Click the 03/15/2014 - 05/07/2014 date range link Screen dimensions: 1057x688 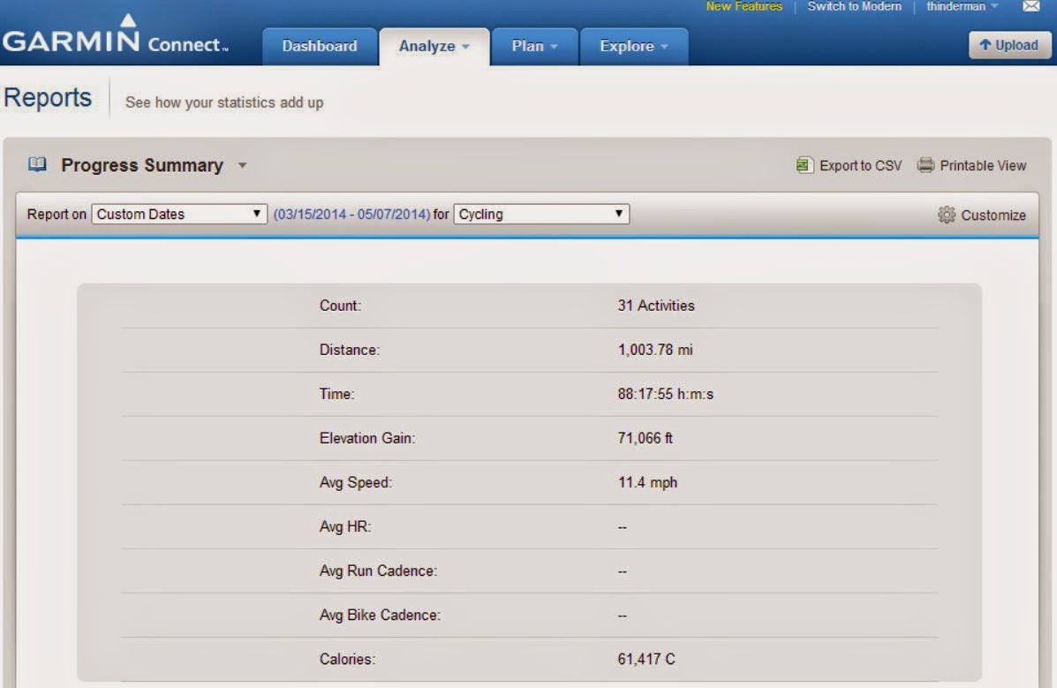(351, 214)
